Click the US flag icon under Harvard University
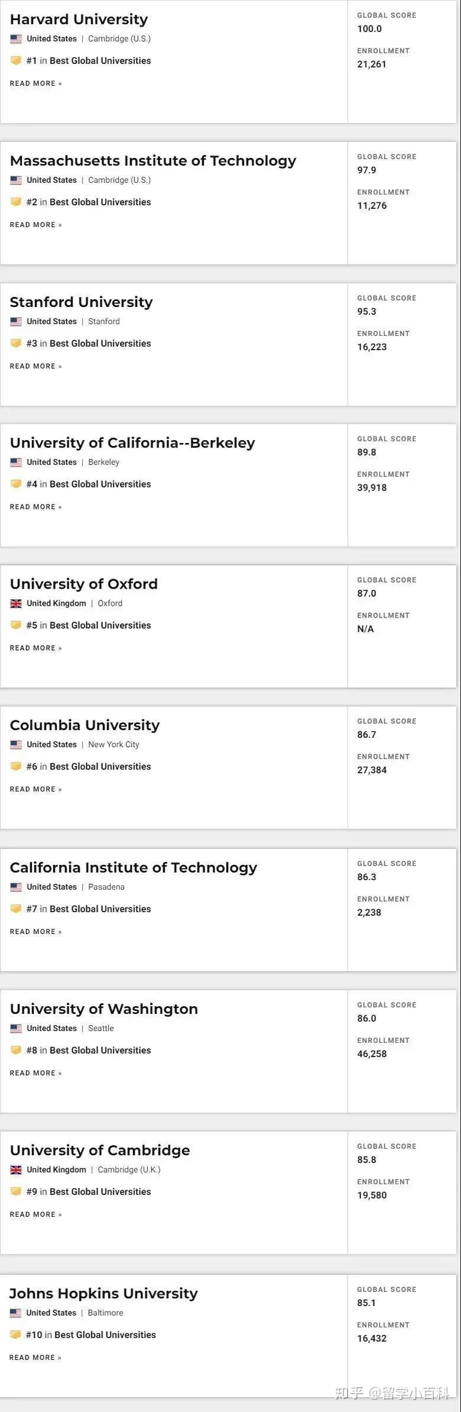Viewport: 461px width, 1412px height. coord(16,39)
